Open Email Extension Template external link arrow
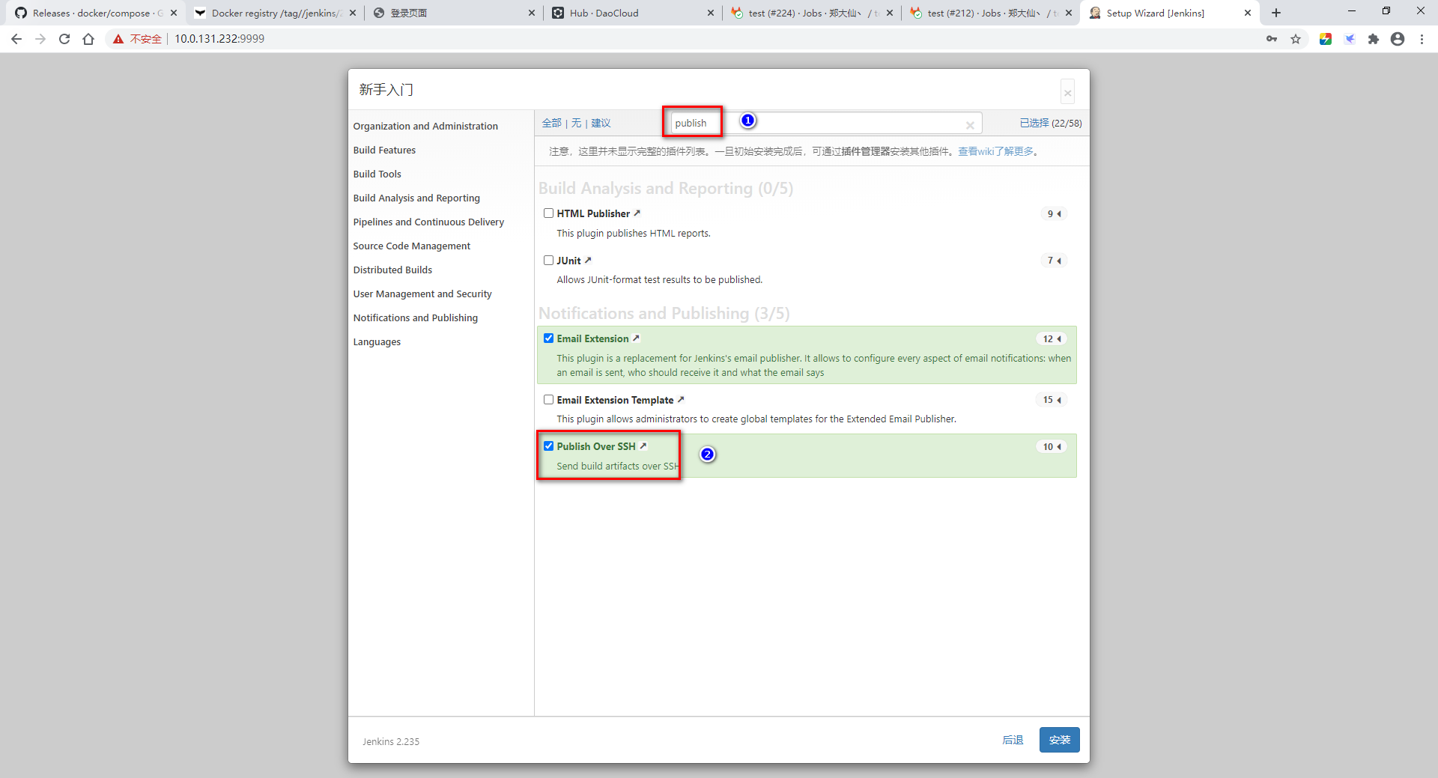 click(x=681, y=400)
